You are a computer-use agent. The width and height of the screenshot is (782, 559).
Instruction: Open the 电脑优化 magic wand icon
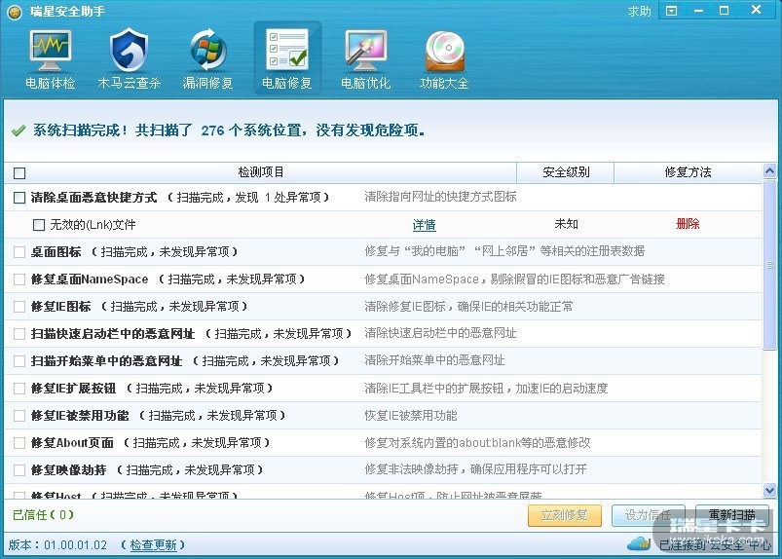(365, 51)
